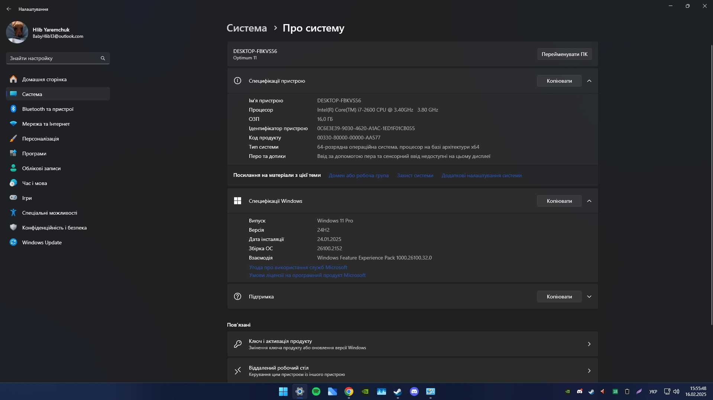Open the blue waveform taskbar app
Viewport: 713px width, 400px height.
tap(382, 391)
